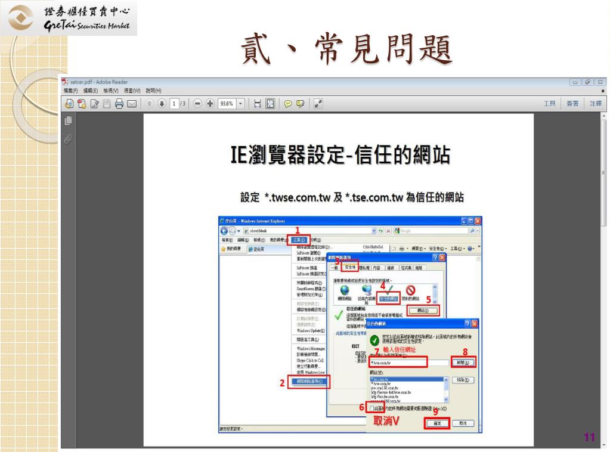Screen dimensions: 610x452
Task: Switch to read mode with arrows icon
Action: (318, 104)
